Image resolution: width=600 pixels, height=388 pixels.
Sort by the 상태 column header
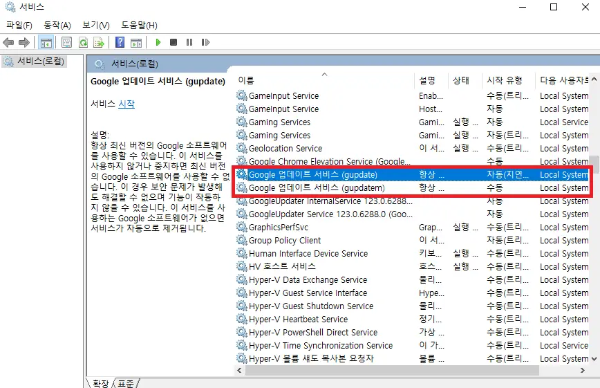[x=465, y=80]
